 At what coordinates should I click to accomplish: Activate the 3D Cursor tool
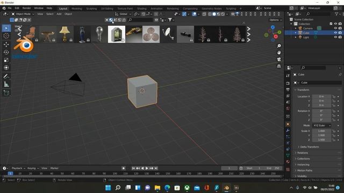point(6,36)
